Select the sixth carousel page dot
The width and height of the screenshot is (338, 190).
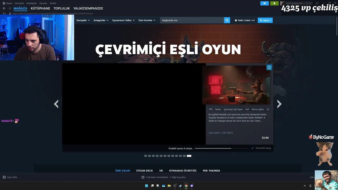coord(165,156)
